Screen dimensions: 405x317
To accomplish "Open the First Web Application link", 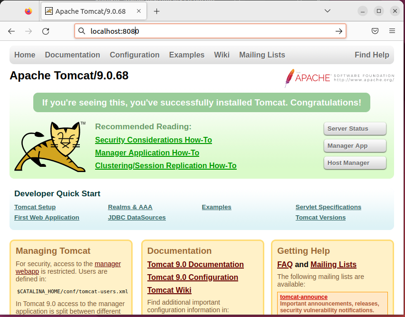I will 47,217.
